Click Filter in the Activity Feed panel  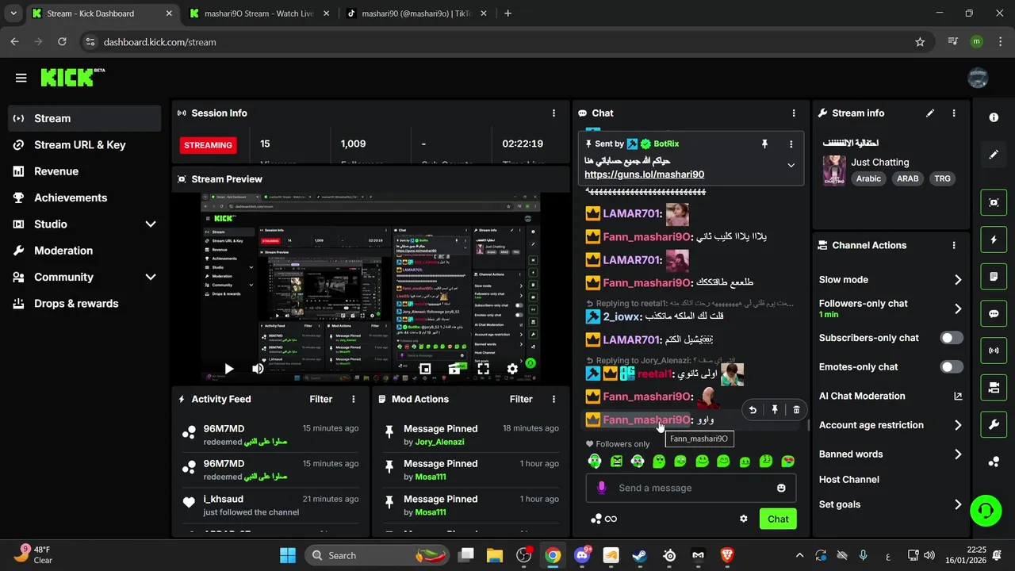pos(321,399)
